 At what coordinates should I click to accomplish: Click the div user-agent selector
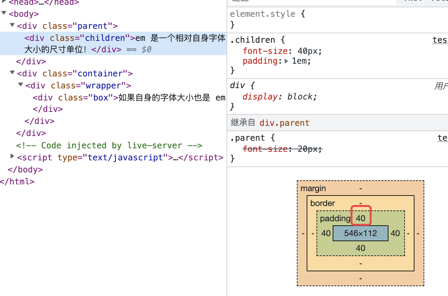pyautogui.click(x=238, y=86)
